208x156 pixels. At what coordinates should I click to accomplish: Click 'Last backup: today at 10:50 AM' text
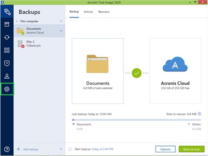tap(92, 114)
